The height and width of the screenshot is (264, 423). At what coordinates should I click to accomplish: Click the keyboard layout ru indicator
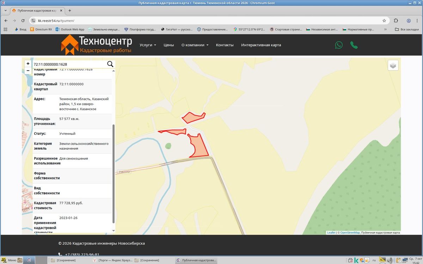[374, 260]
